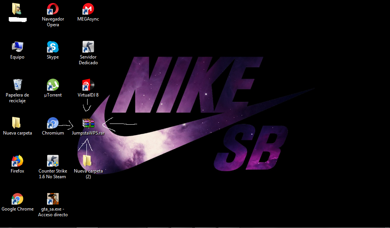Viewport: 390px width, 228px height.
Task: Open the Firefox shortcut
Action: click(x=17, y=161)
